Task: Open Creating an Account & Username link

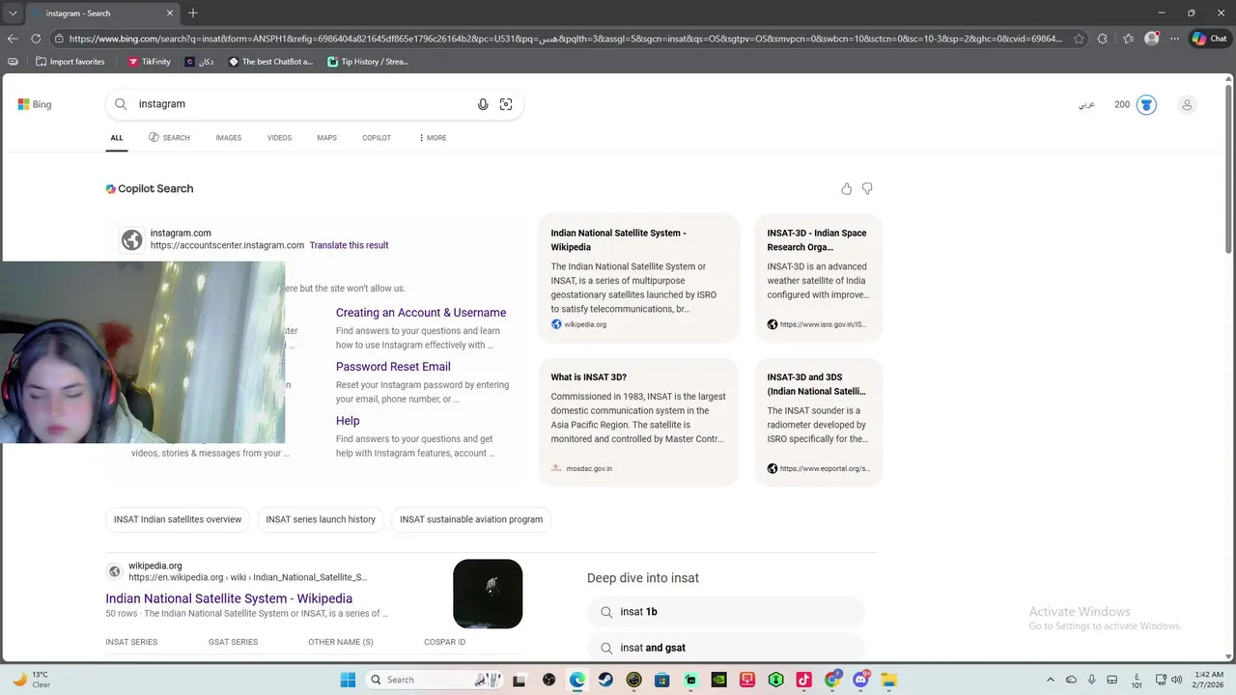Action: point(421,313)
